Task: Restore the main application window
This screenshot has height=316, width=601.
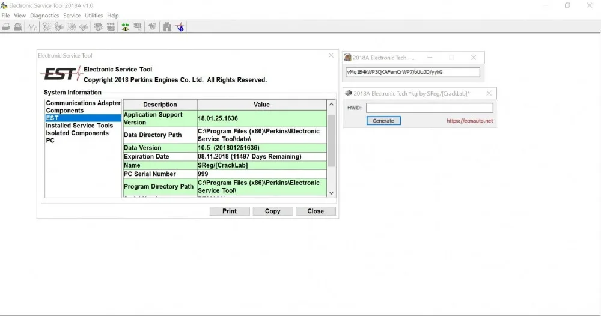Action: (567, 5)
